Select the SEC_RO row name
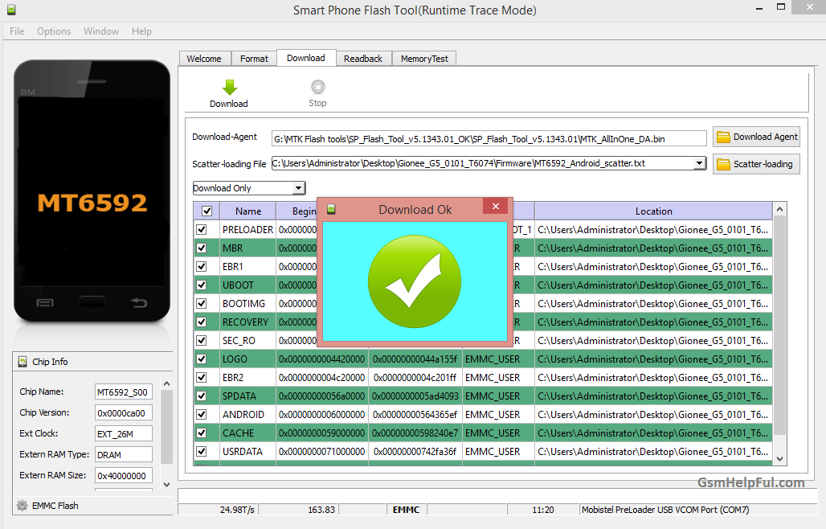The height and width of the screenshot is (529, 826). [239, 341]
